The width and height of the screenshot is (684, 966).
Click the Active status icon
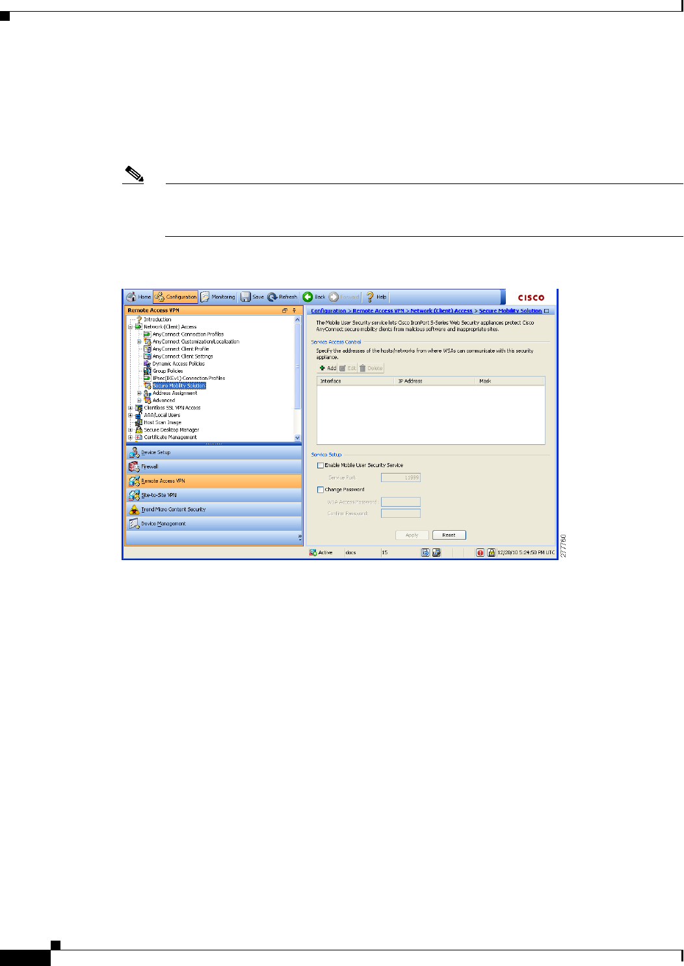[313, 552]
